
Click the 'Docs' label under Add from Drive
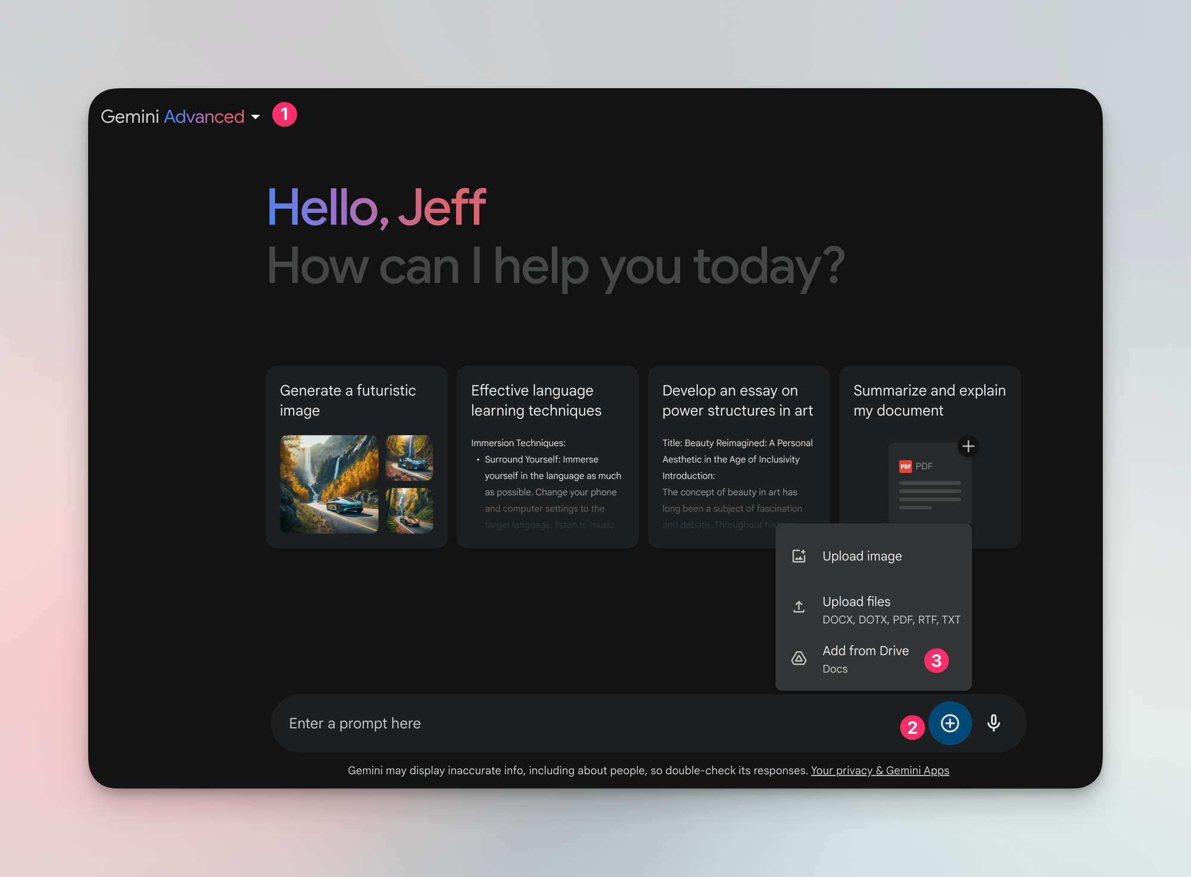point(835,669)
